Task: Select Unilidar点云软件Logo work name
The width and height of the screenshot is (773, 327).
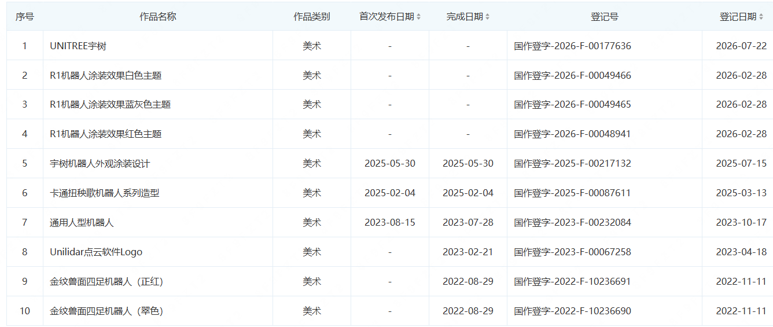Action: pos(96,252)
